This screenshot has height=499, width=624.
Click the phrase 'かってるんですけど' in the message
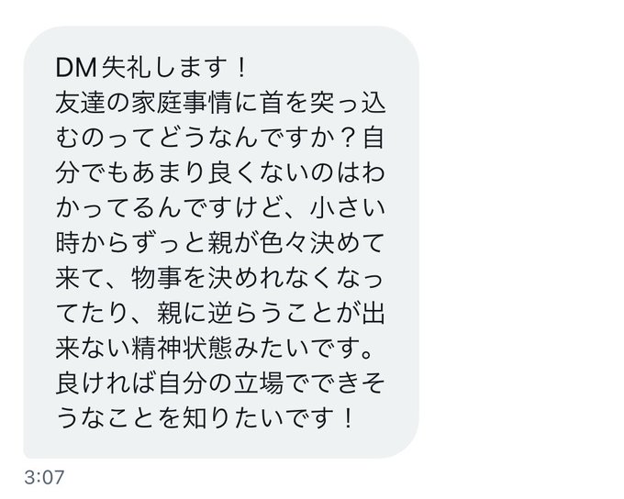tap(169, 208)
